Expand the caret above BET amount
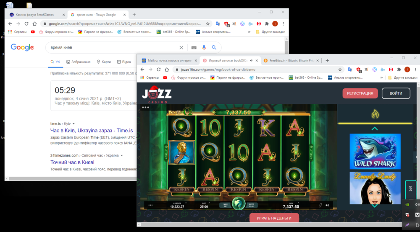Screen dimensions: 420x232 [209, 203]
